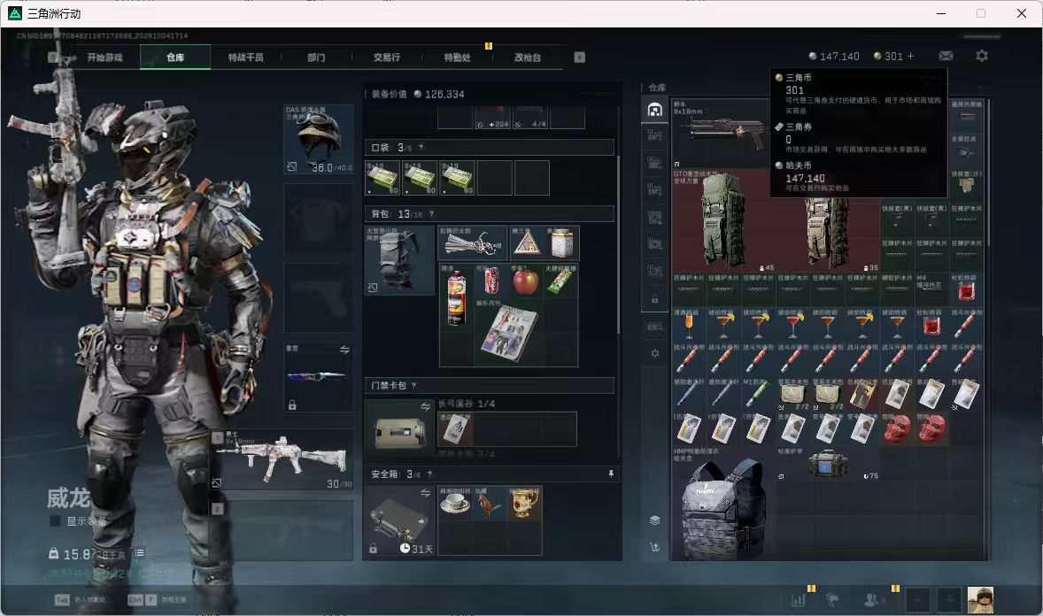Open the 特战干员 tab

[x=245, y=58]
